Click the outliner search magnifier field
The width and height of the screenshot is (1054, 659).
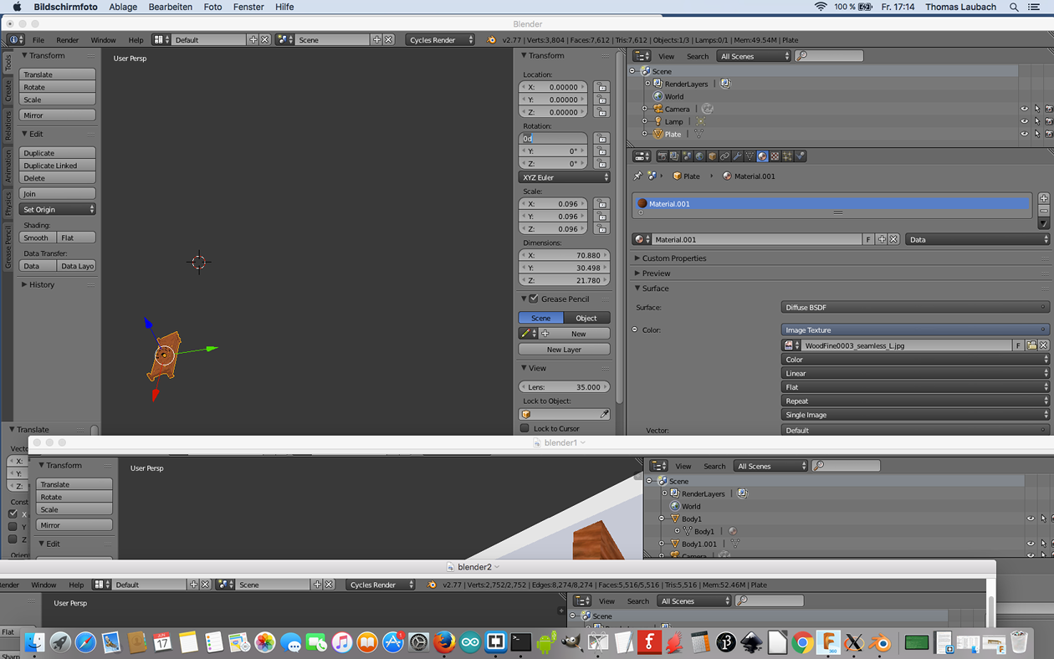[x=828, y=56]
